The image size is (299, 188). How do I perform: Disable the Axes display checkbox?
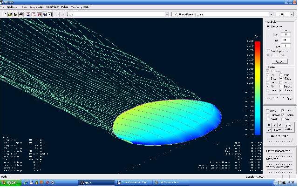[267, 111]
